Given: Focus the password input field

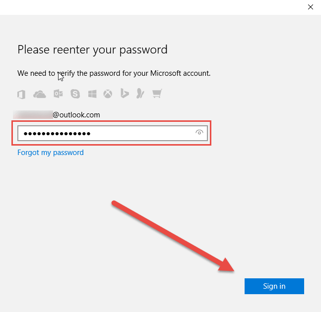Looking at the screenshot, I should (113, 133).
